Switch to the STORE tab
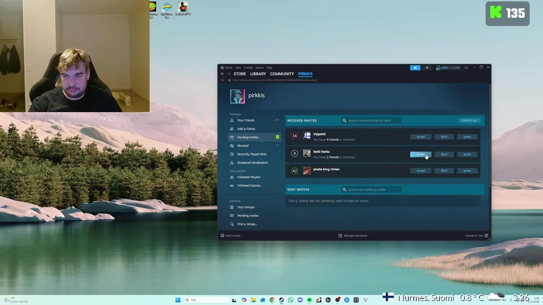 (x=240, y=74)
